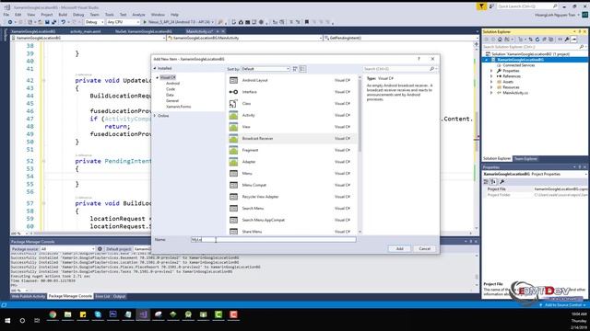This screenshot has height=331, width=590.
Task: Pick the Activity template
Action: click(x=291, y=115)
